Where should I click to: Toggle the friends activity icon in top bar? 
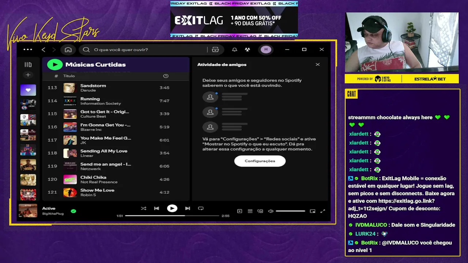point(248,50)
